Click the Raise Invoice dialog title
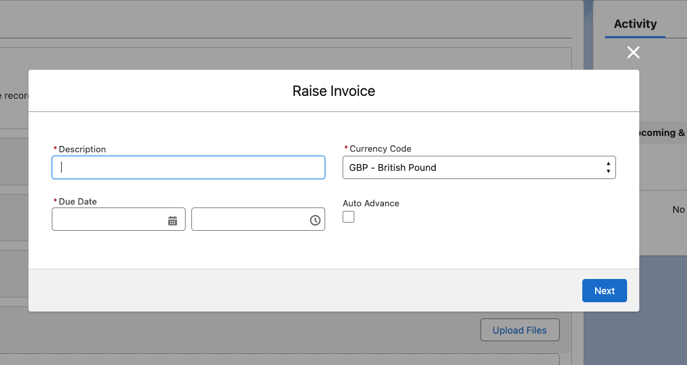 click(333, 91)
